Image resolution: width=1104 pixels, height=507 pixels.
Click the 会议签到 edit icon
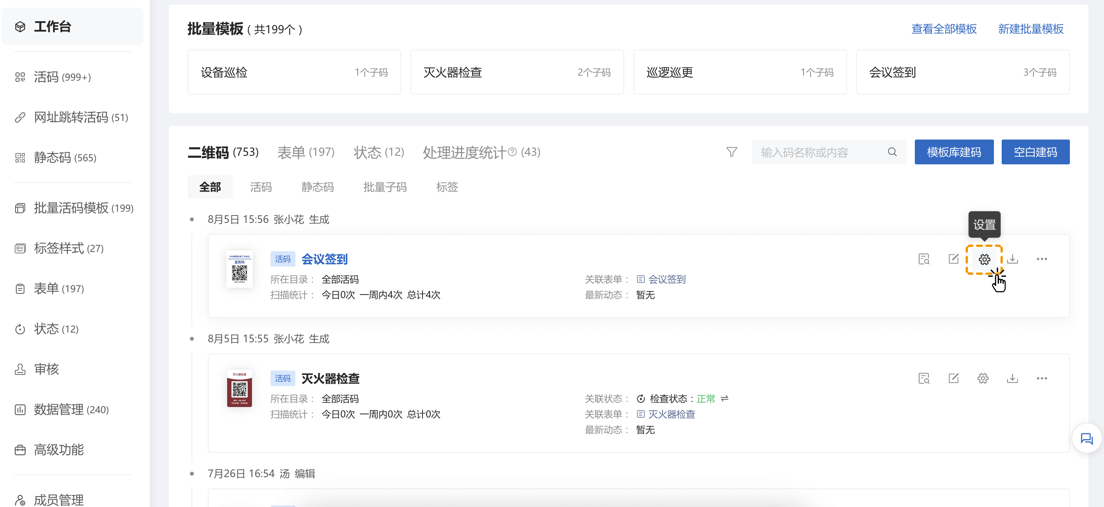[x=953, y=259]
